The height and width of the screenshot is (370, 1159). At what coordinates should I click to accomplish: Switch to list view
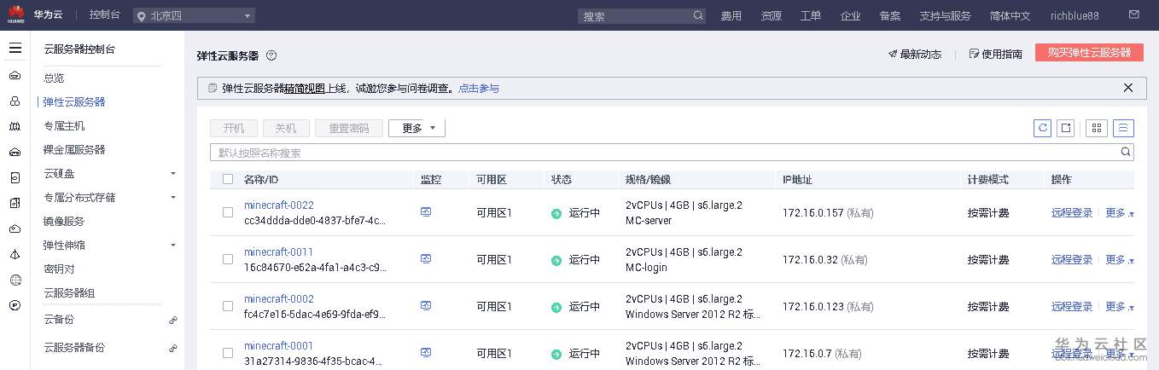1123,128
